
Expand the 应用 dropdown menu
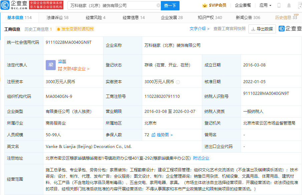tap(265, 6)
